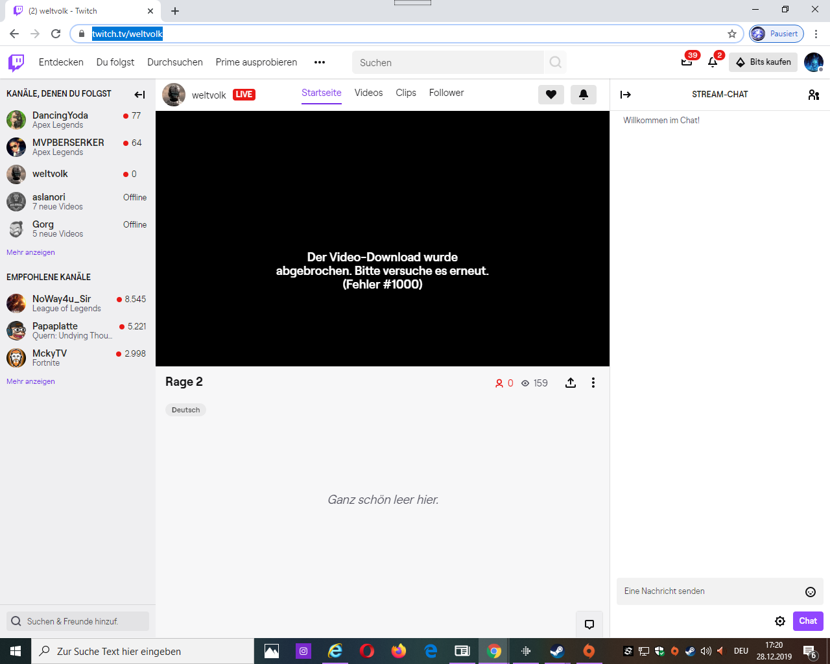This screenshot has height=664, width=830.
Task: Open Durchsuchen navigation link
Action: pos(175,62)
